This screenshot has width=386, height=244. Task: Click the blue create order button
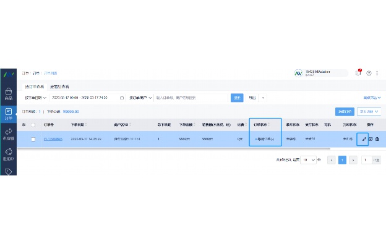tap(345, 112)
